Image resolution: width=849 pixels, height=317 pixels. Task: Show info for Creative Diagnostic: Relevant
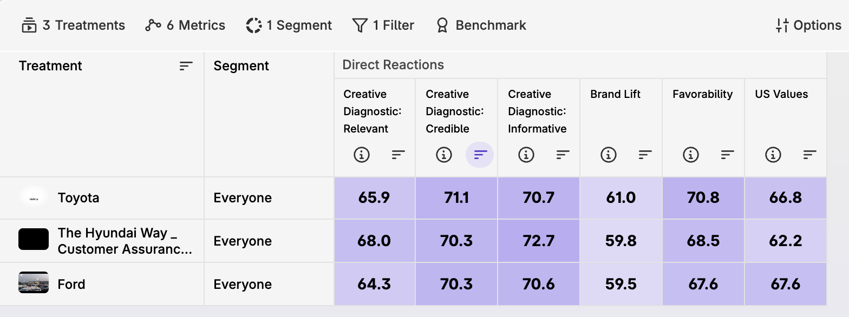point(362,155)
